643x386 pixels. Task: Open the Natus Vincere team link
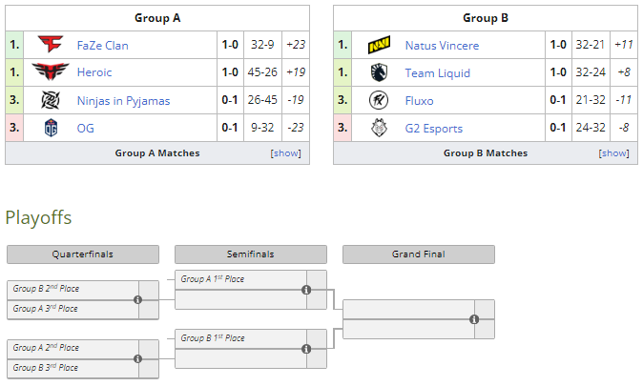pyautogui.click(x=442, y=45)
